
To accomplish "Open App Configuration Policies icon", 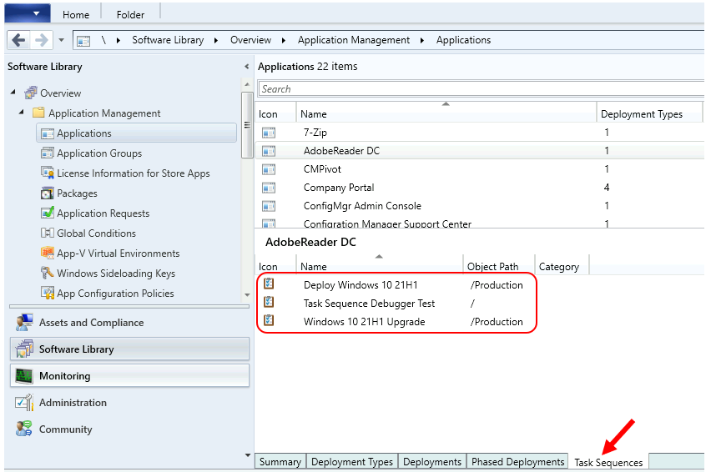I will 48,293.
